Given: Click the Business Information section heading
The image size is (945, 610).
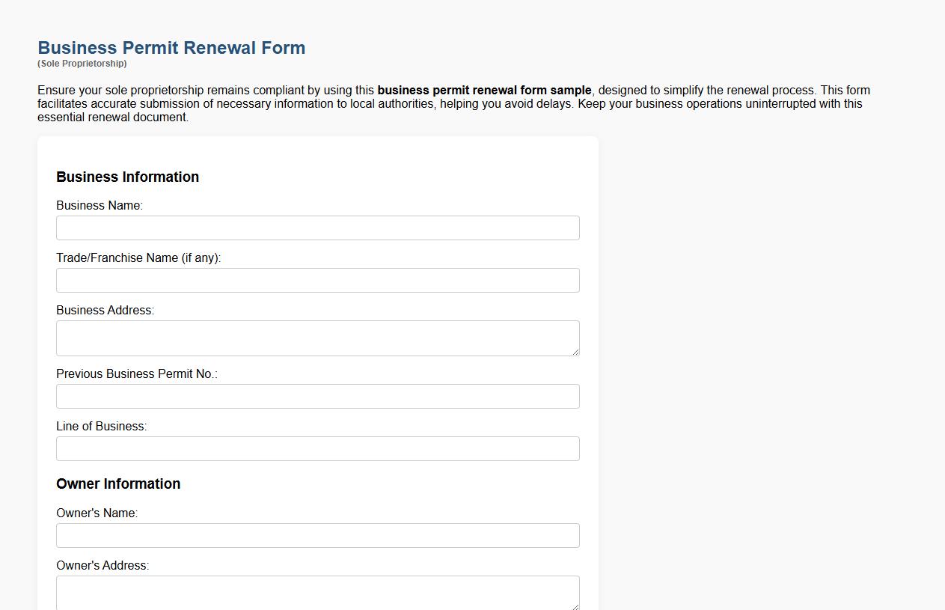Looking at the screenshot, I should 127,177.
